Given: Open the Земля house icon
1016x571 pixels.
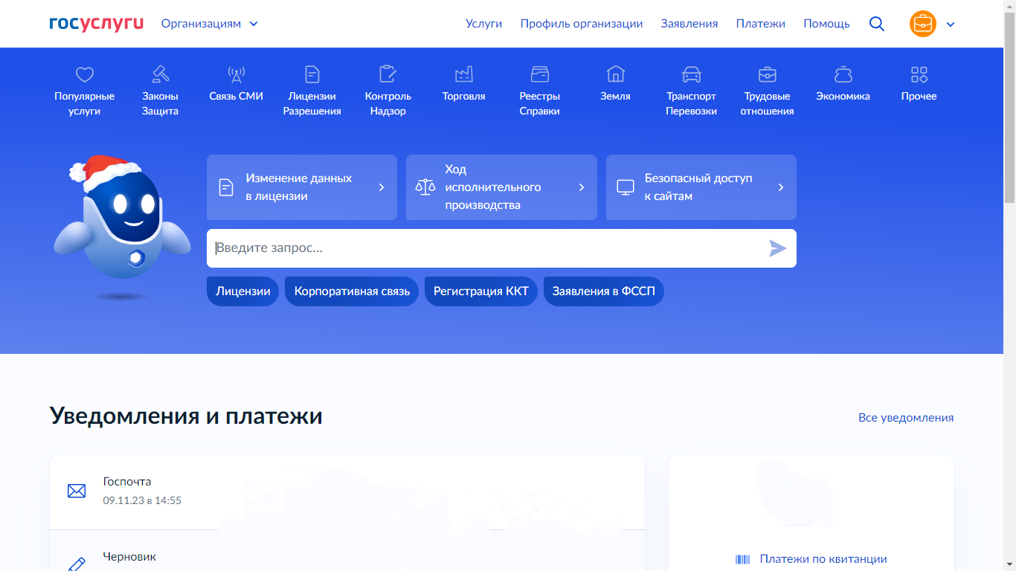Looking at the screenshot, I should click(x=615, y=74).
